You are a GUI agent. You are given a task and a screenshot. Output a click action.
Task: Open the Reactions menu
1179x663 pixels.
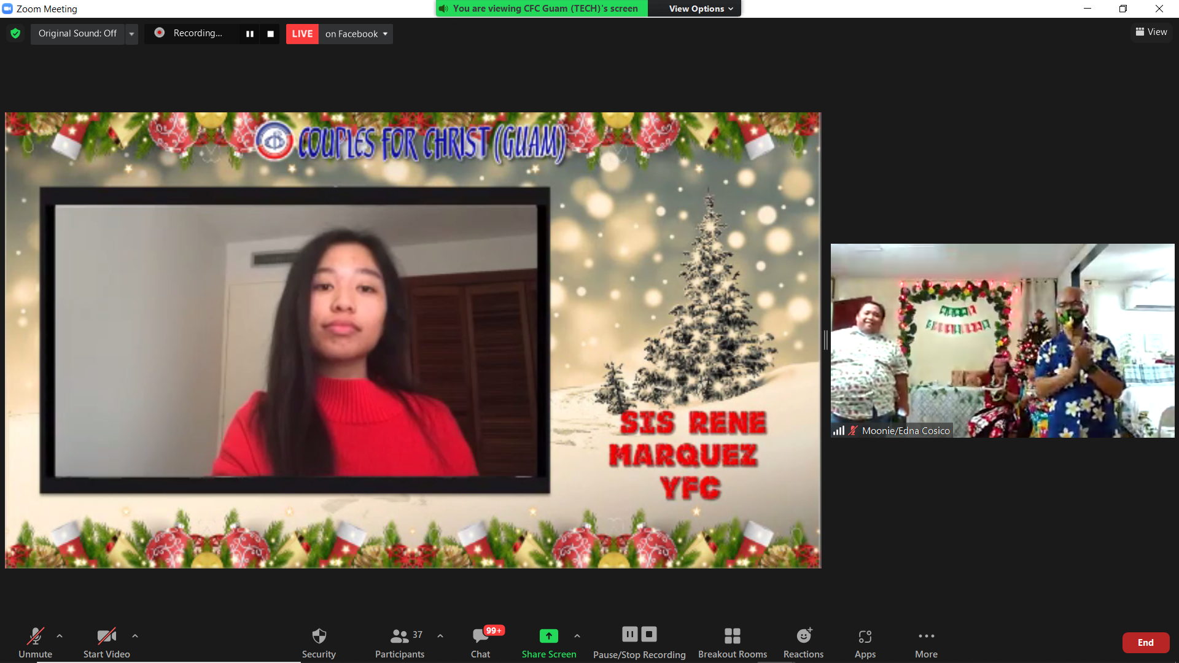(x=803, y=643)
